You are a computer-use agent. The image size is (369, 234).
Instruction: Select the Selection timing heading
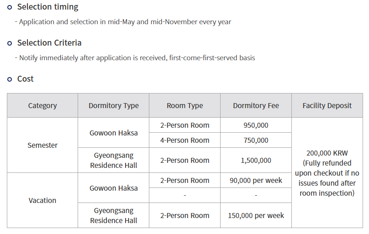(47, 7)
